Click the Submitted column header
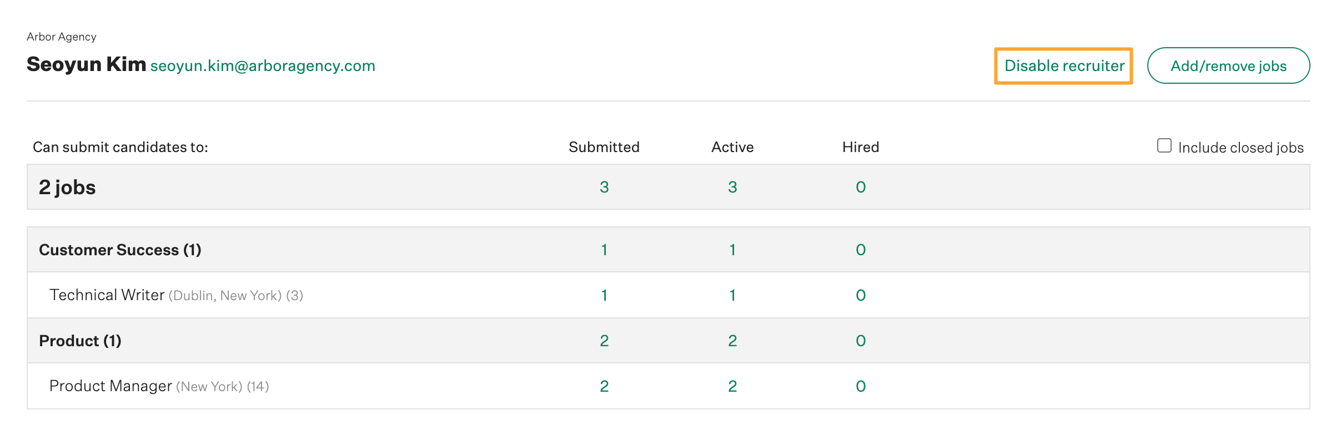The width and height of the screenshot is (1336, 435). point(604,147)
